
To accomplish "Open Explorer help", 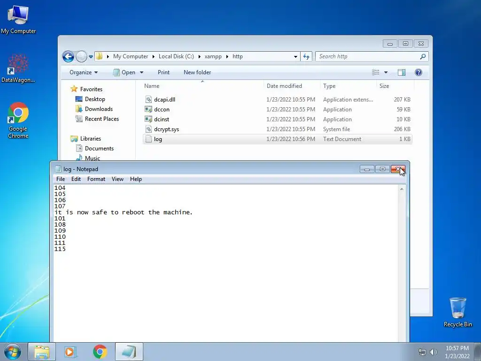I will [419, 72].
